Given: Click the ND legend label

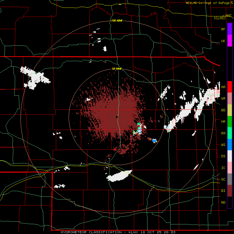Looking at the screenshot, I should [x=223, y=203].
